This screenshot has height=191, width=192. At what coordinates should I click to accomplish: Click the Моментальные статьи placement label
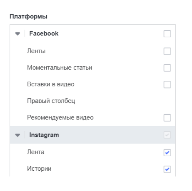click(x=59, y=68)
